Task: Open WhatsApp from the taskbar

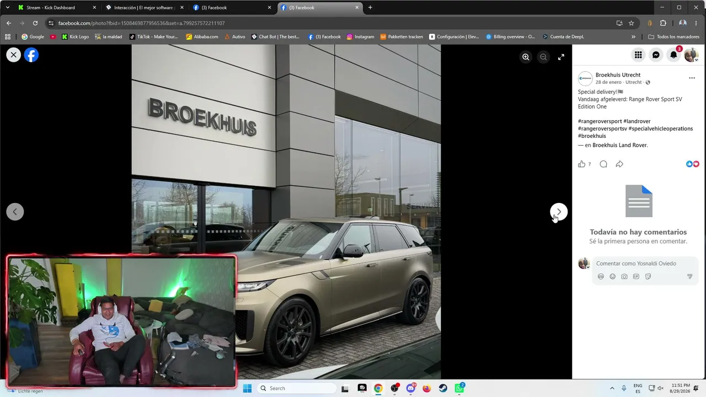Action: (459, 388)
